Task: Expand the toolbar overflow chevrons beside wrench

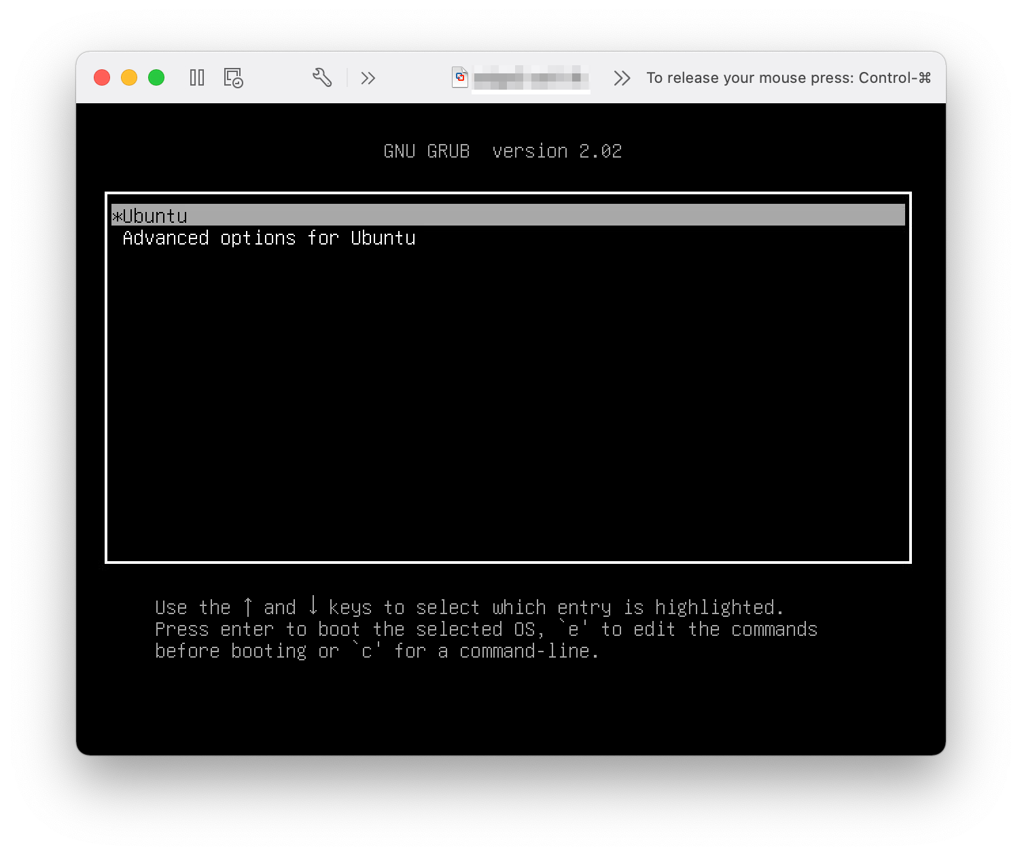Action: [368, 78]
